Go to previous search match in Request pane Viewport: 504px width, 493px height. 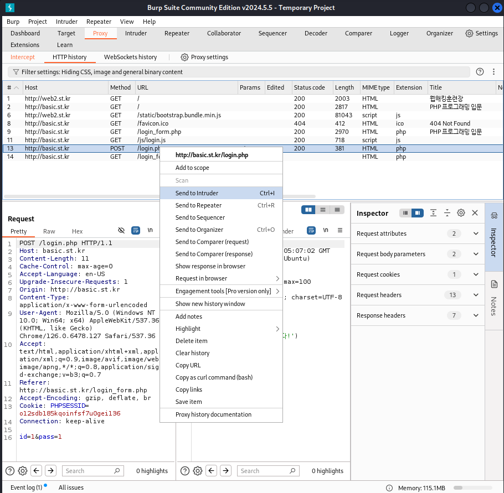click(37, 471)
